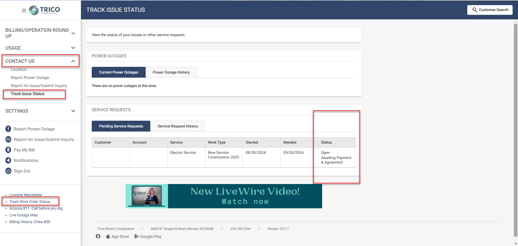
Task: Expand the Billing/Operation Round Up section
Action: pos(73,33)
